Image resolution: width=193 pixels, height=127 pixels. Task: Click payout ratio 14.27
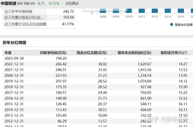183,64
